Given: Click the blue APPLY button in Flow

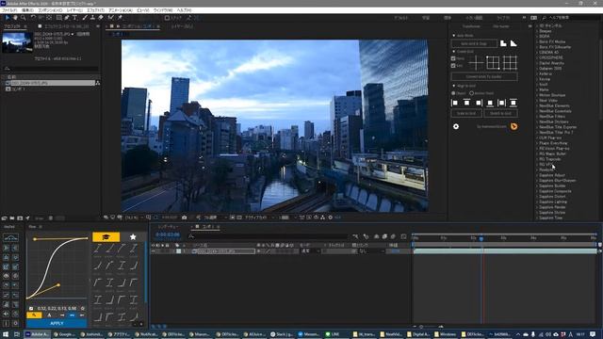Looking at the screenshot, I should point(57,323).
